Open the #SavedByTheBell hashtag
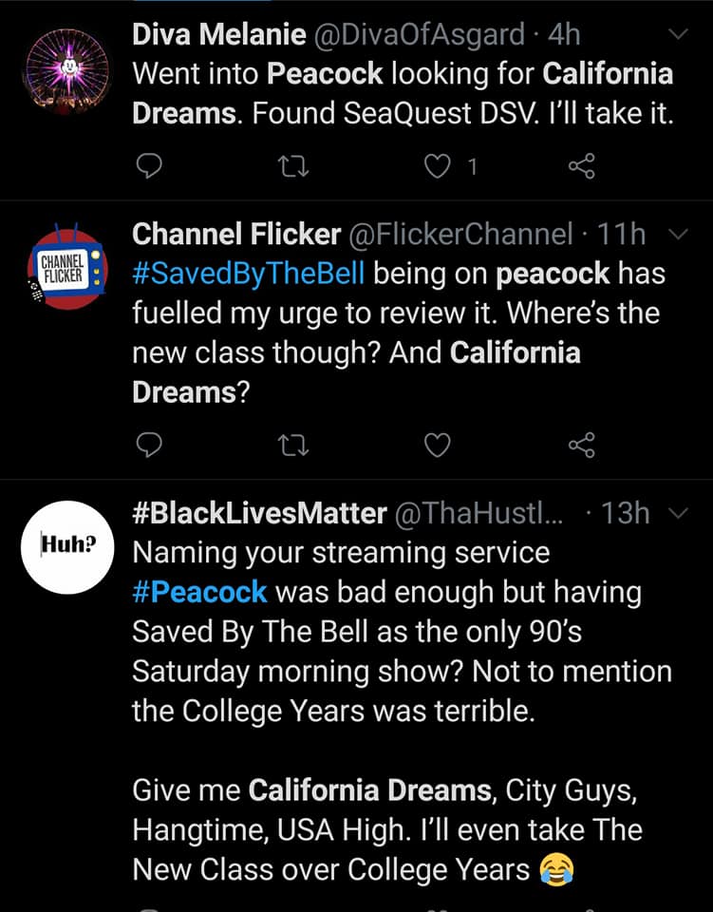This screenshot has height=912, width=713. 248,274
